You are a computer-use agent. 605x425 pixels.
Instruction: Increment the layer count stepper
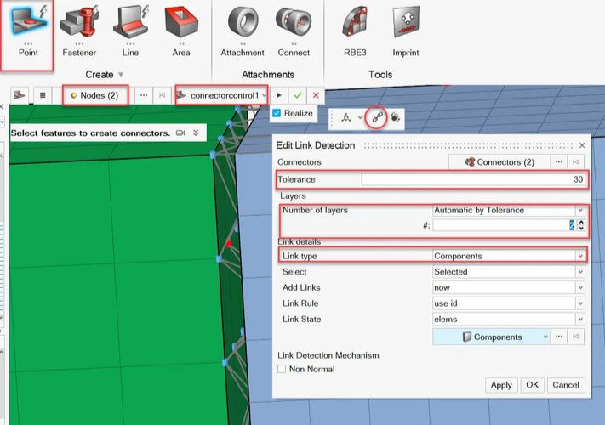[581, 222]
